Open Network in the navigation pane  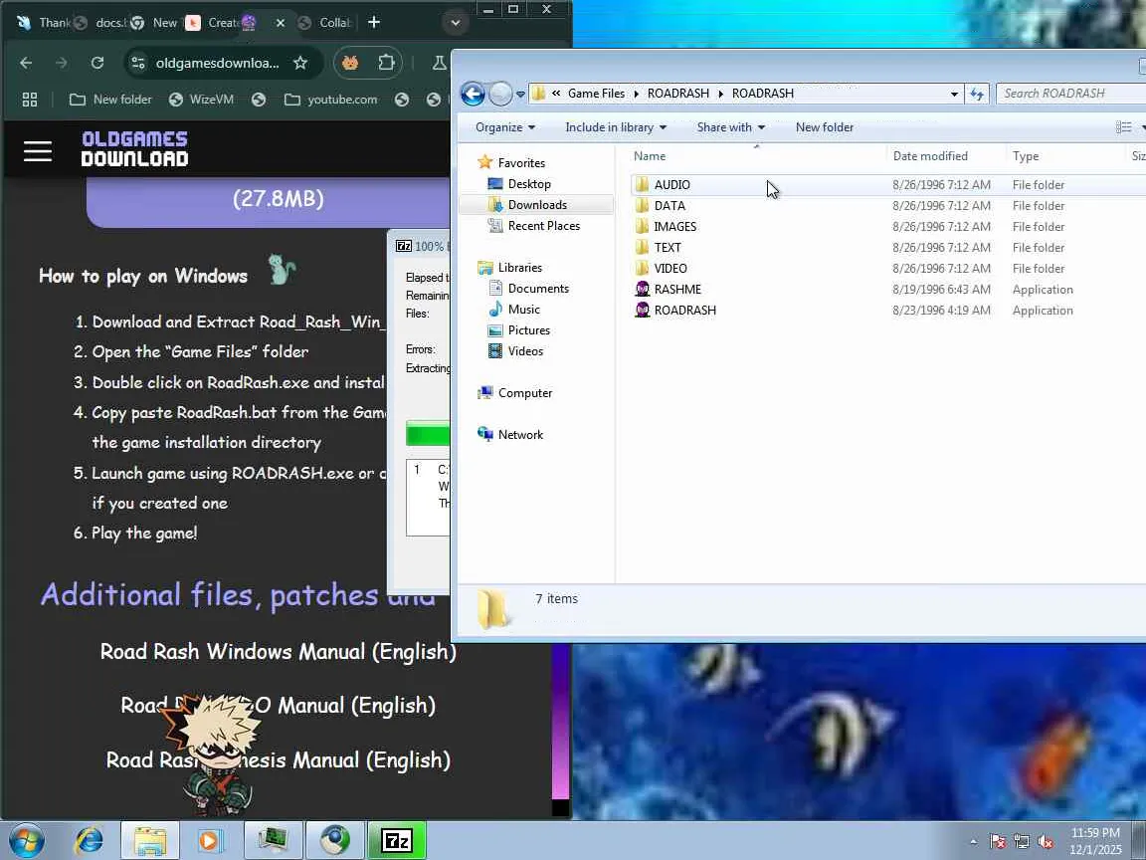click(x=520, y=434)
